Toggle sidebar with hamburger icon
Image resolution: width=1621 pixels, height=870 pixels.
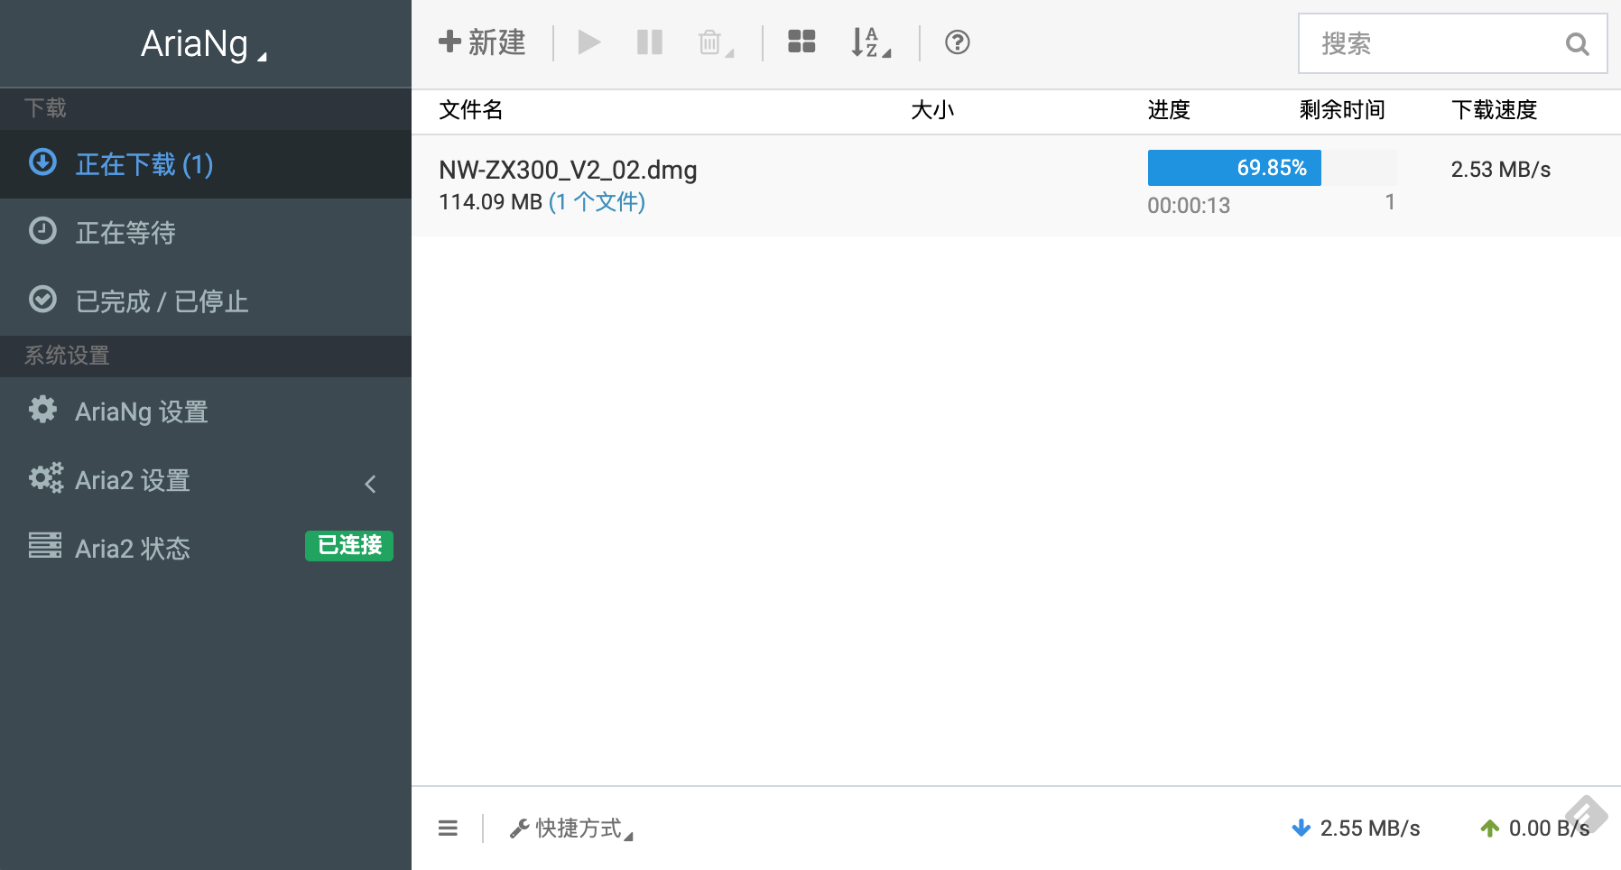tap(448, 828)
